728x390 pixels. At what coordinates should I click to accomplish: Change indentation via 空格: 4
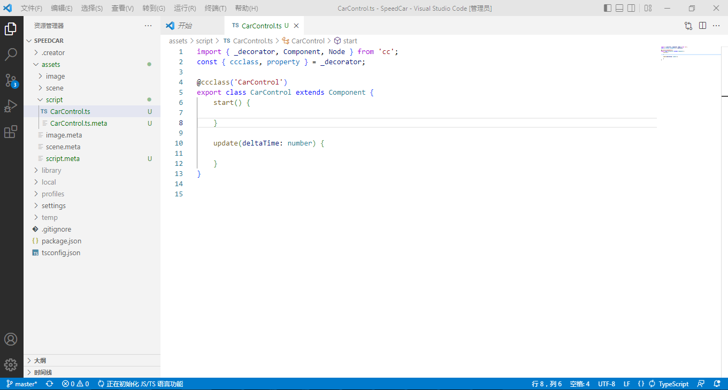580,384
